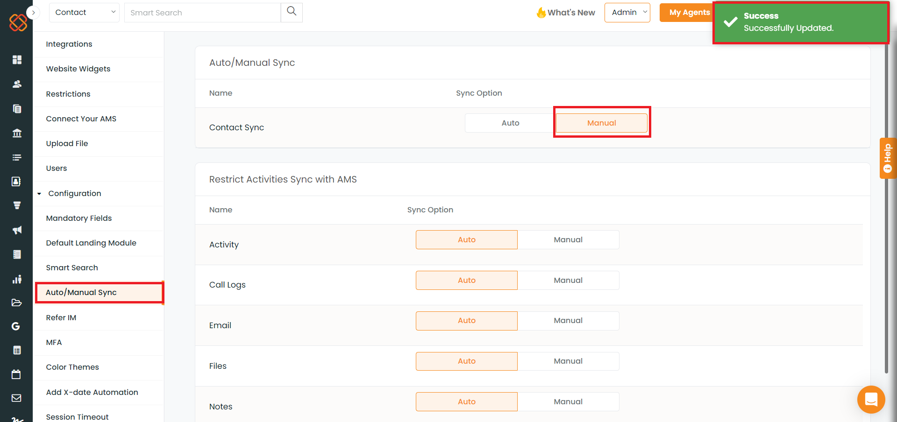Open the contacts people icon in sidebar
The height and width of the screenshot is (422, 897).
click(17, 84)
